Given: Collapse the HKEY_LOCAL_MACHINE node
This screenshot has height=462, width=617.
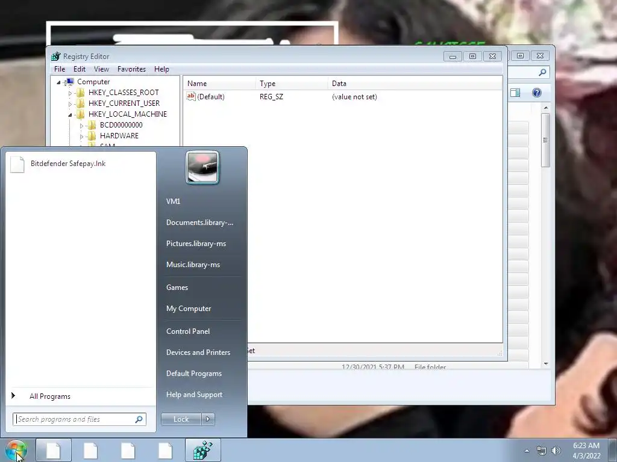Looking at the screenshot, I should pyautogui.click(x=70, y=115).
